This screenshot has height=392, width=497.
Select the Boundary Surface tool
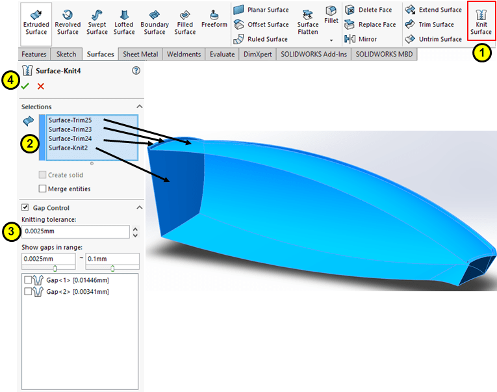(x=155, y=21)
